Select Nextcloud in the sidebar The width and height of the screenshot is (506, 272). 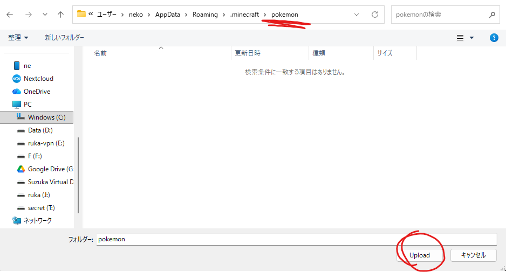38,79
